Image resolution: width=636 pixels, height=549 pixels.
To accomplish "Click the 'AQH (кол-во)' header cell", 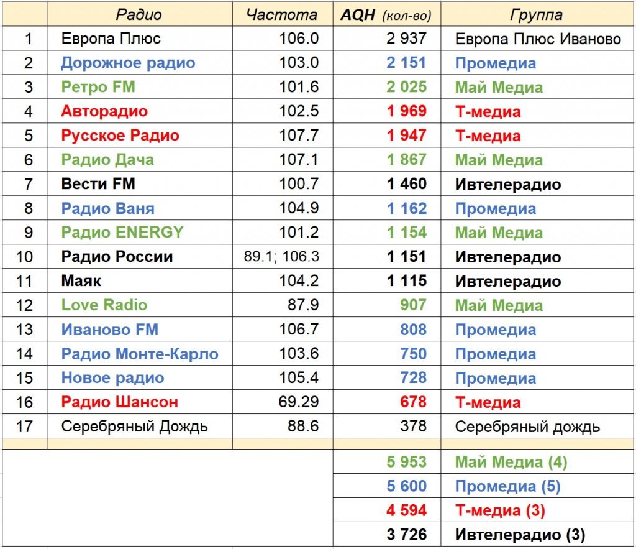I will click(387, 15).
